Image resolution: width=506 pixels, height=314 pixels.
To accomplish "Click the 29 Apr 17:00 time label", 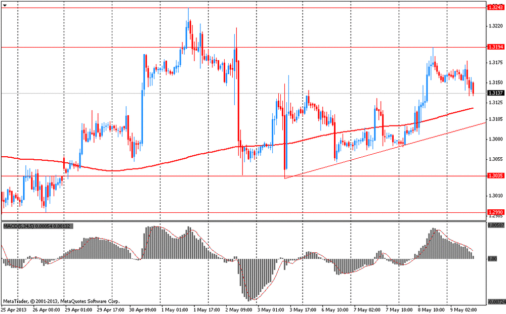I will pyautogui.click(x=111, y=310).
